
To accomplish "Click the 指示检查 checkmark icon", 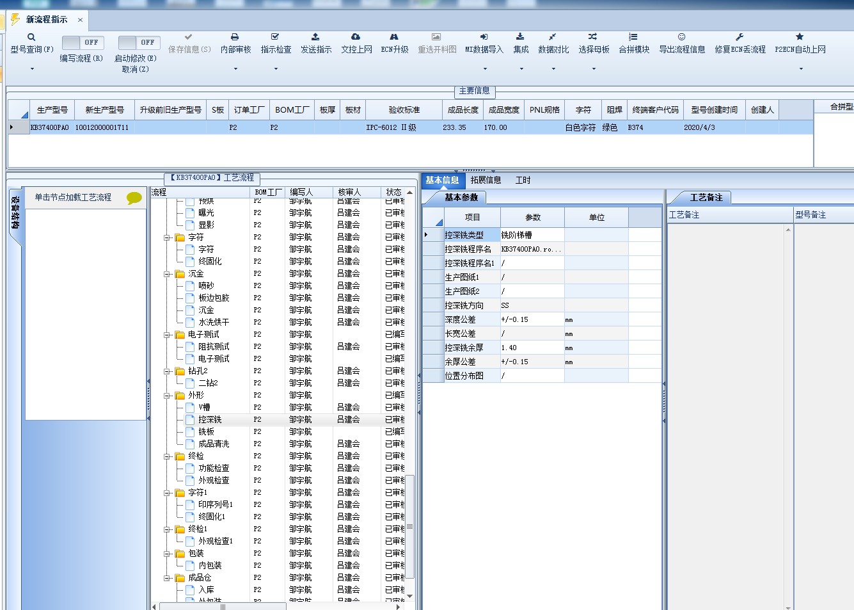I will pos(275,37).
